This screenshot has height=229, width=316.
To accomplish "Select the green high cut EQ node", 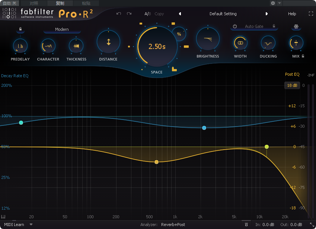I will pos(266,147).
